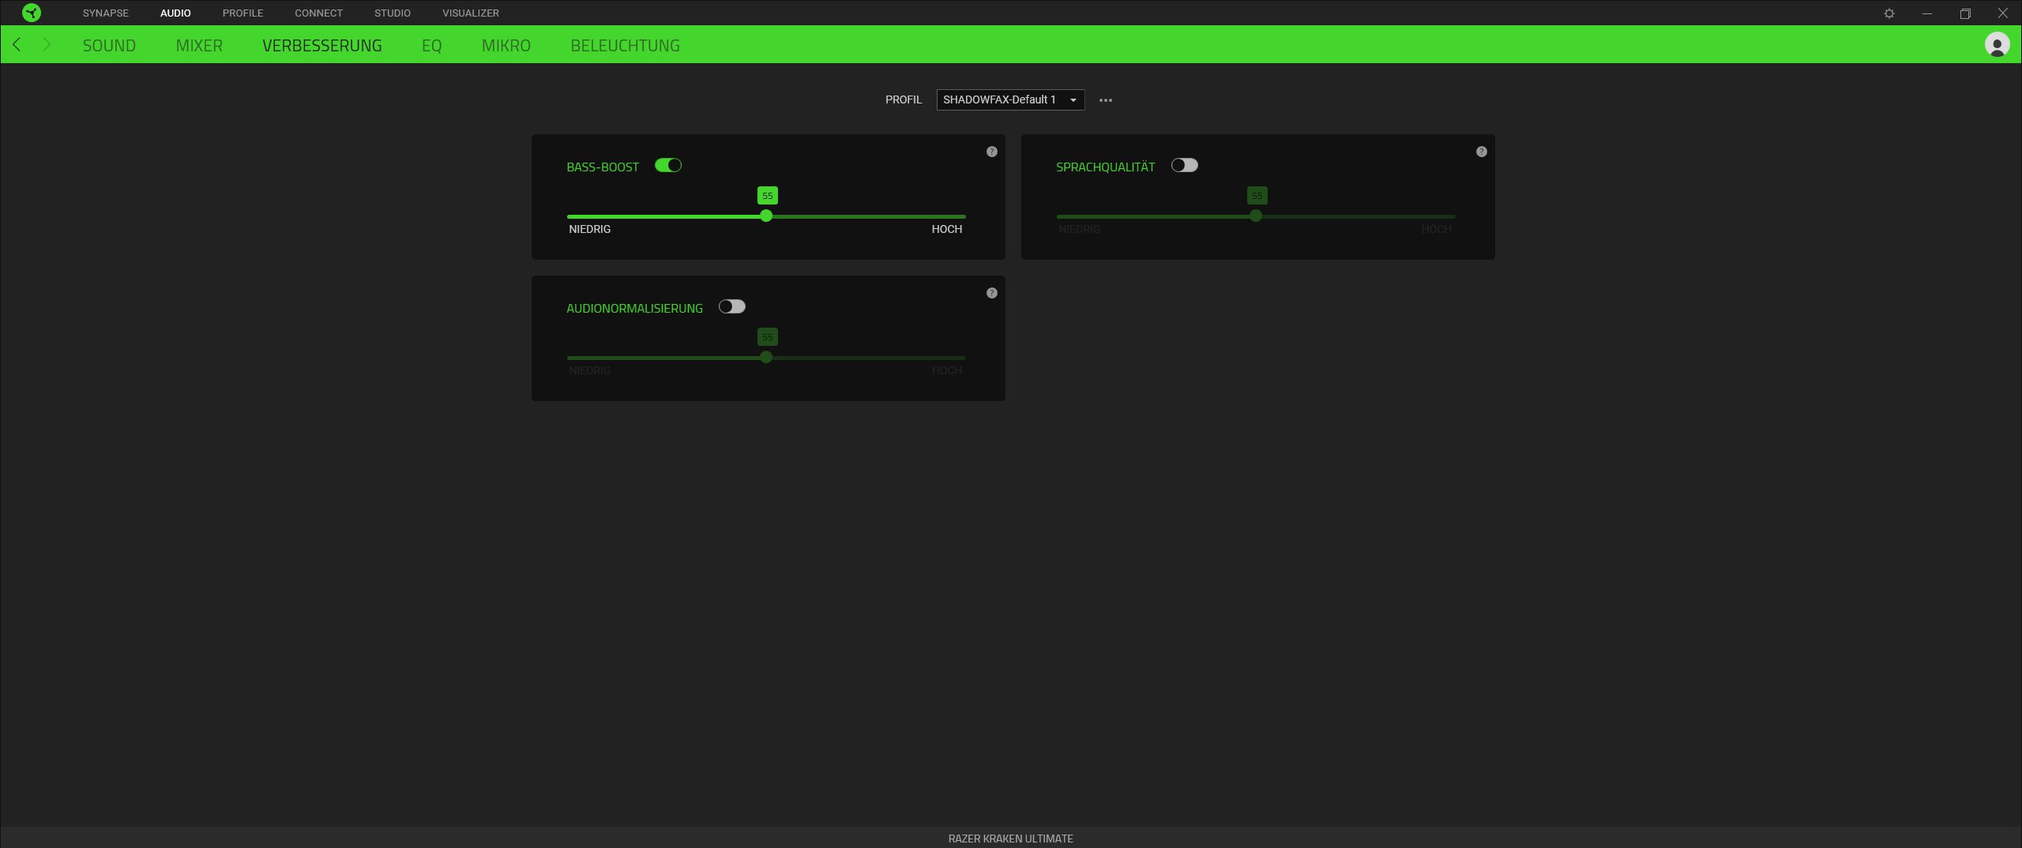The image size is (2022, 848).
Task: Open the Mikro tab
Action: tap(505, 46)
